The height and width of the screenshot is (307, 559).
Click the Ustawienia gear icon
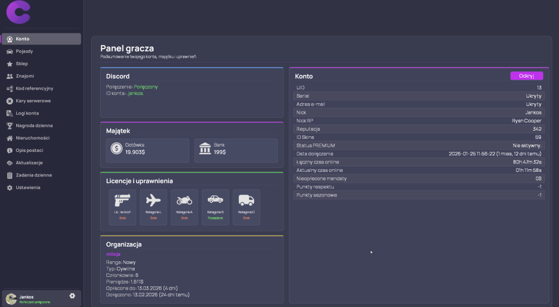tap(10, 188)
